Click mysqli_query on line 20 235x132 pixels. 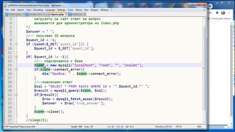(66, 91)
